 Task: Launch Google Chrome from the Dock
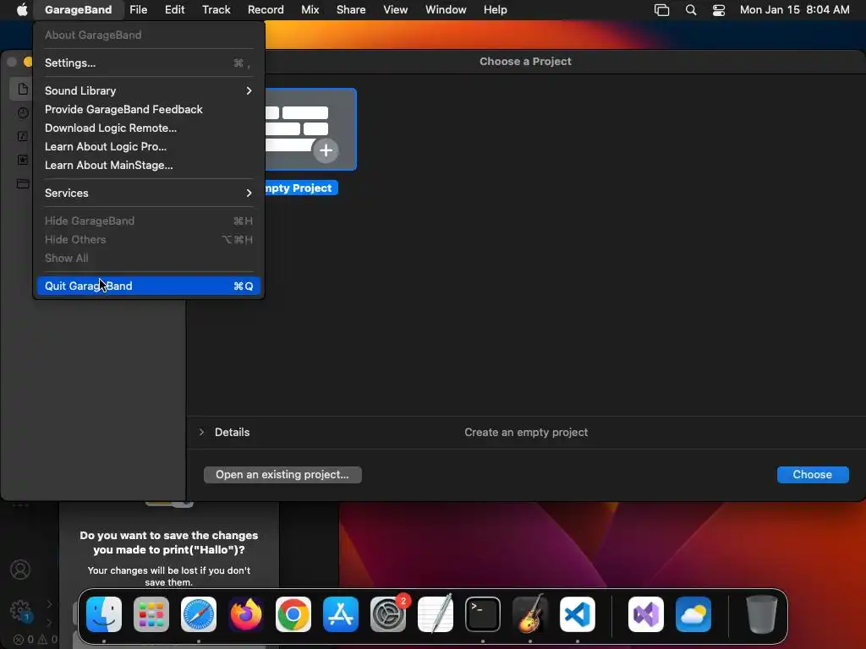pyautogui.click(x=293, y=614)
